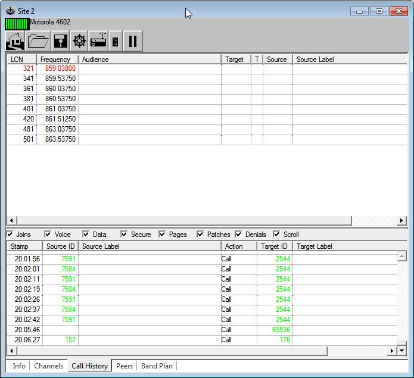Click down arrow of call history vertical scrollbar
The height and width of the screenshot is (378, 414).
[x=401, y=351]
